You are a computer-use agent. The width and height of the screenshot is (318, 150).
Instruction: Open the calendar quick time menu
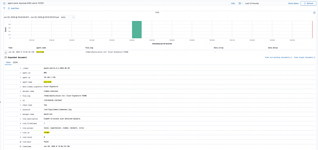241,4
